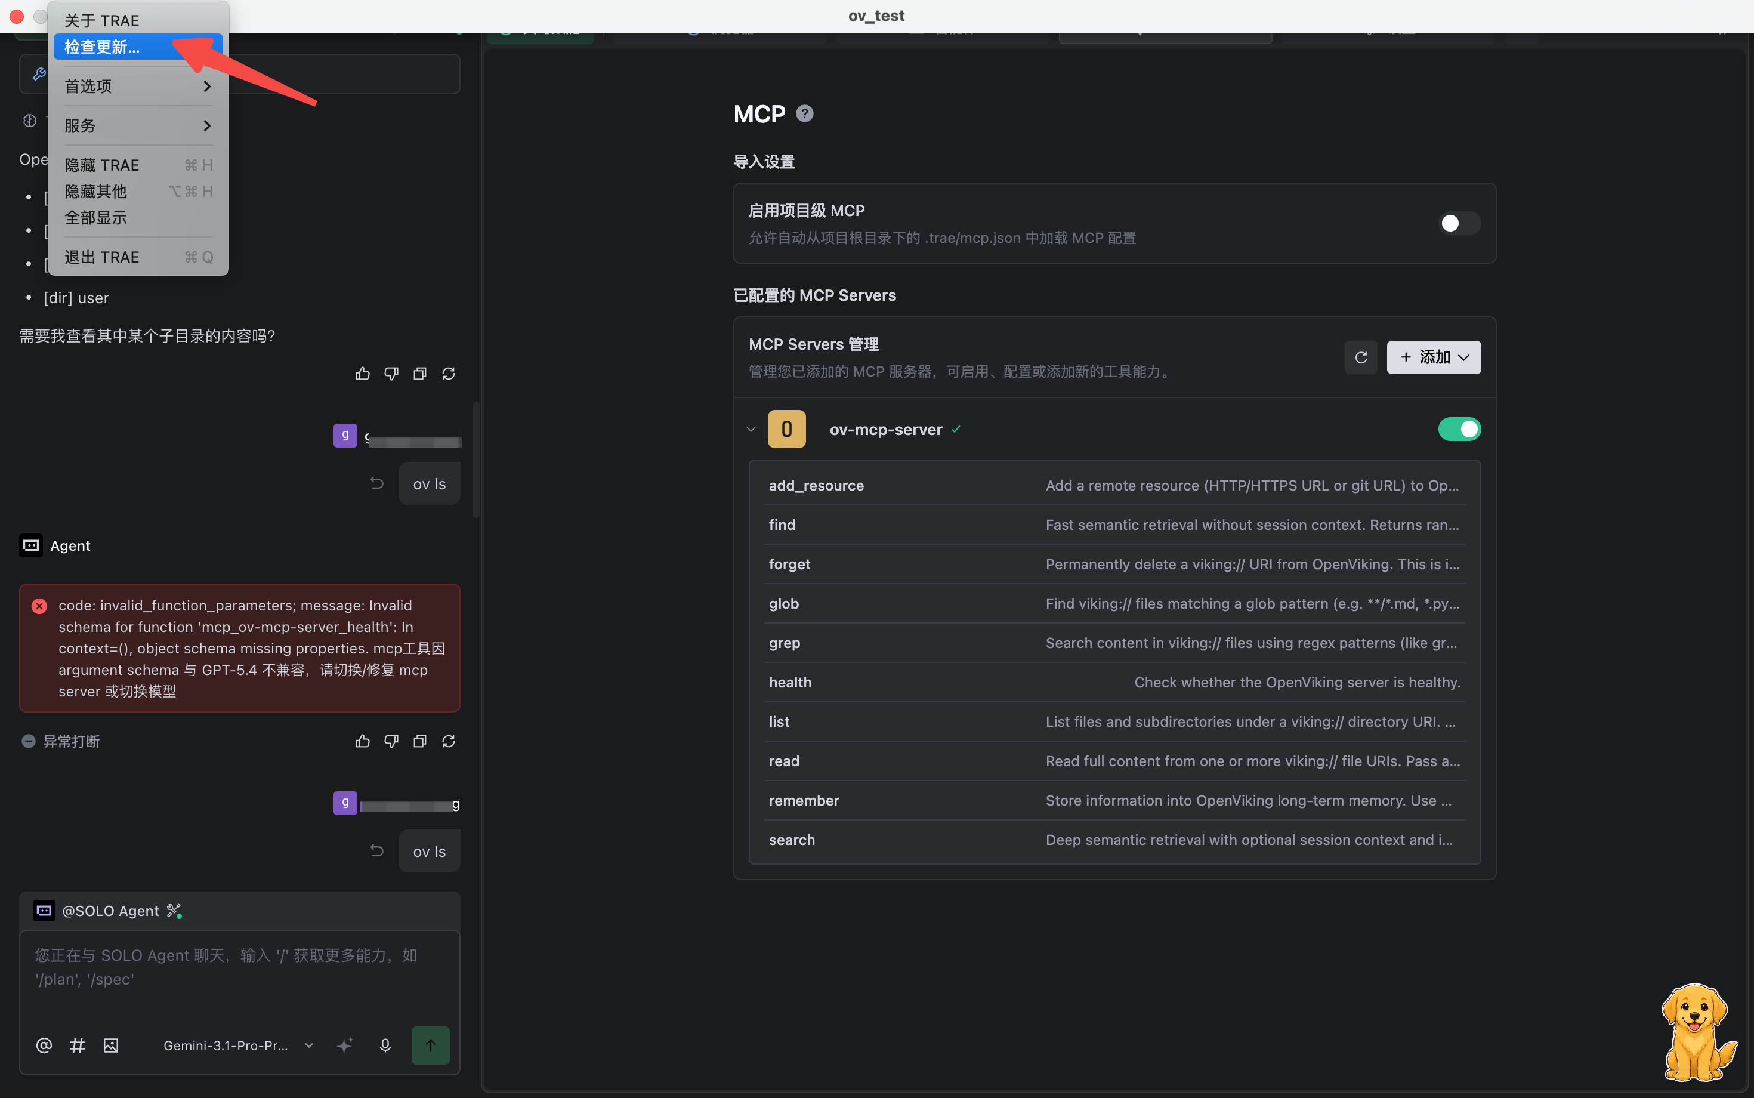Screen dimensions: 1754x1098
Task: Click the @SOLO Agent label
Action: click(x=110, y=911)
